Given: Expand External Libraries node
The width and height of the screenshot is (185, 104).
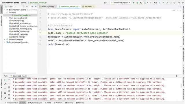Looking at the screenshot, I should (x=5, y=39).
